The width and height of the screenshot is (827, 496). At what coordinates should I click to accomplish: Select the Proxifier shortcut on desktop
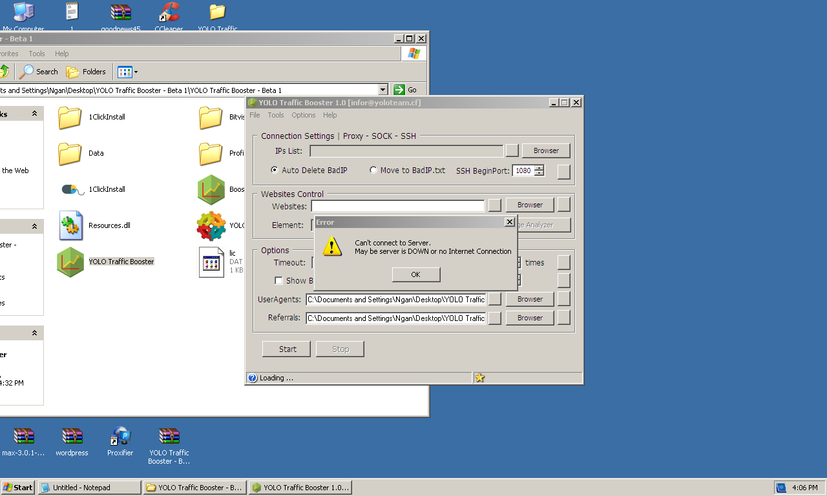pos(120,437)
